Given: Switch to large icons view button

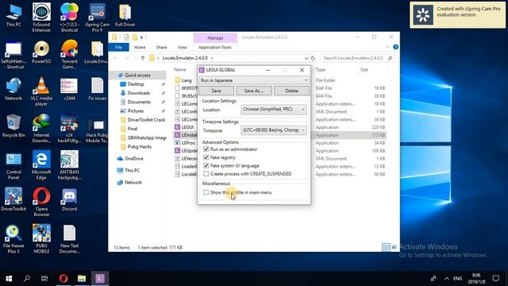Looking at the screenshot, I should (394, 247).
